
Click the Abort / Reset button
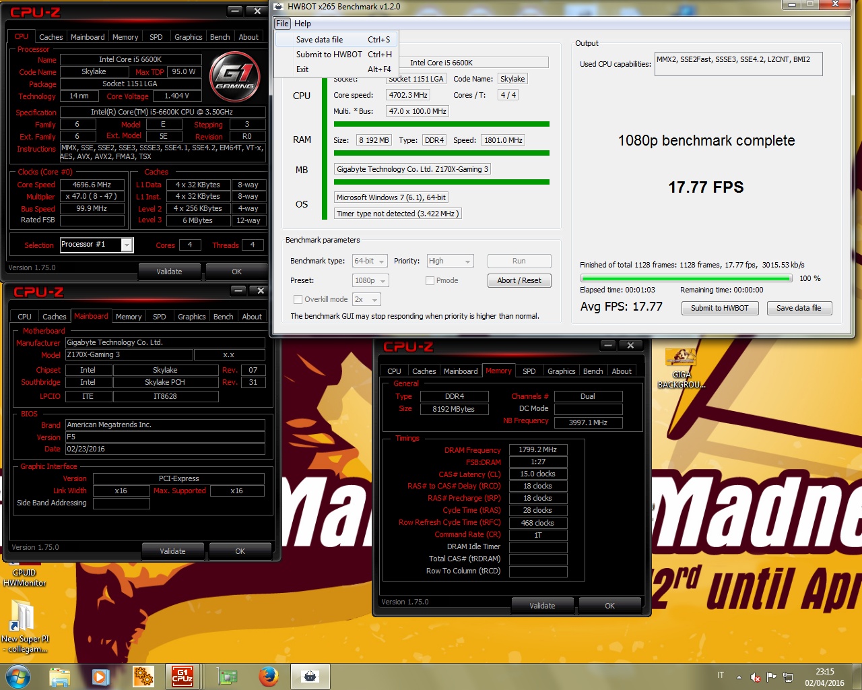coord(519,280)
